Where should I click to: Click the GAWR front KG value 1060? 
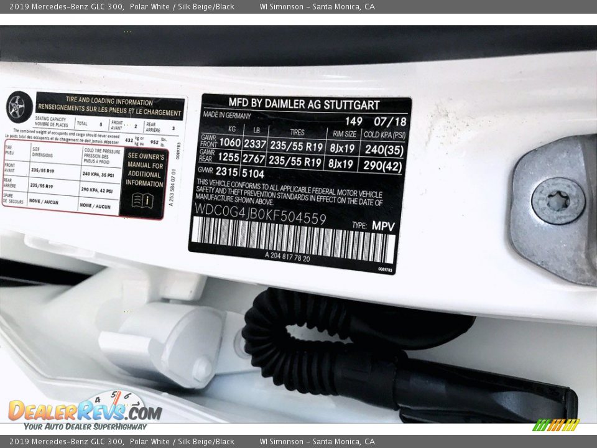pyautogui.click(x=230, y=143)
